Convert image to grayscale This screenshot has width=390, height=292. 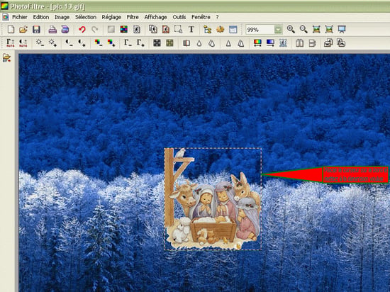157,43
